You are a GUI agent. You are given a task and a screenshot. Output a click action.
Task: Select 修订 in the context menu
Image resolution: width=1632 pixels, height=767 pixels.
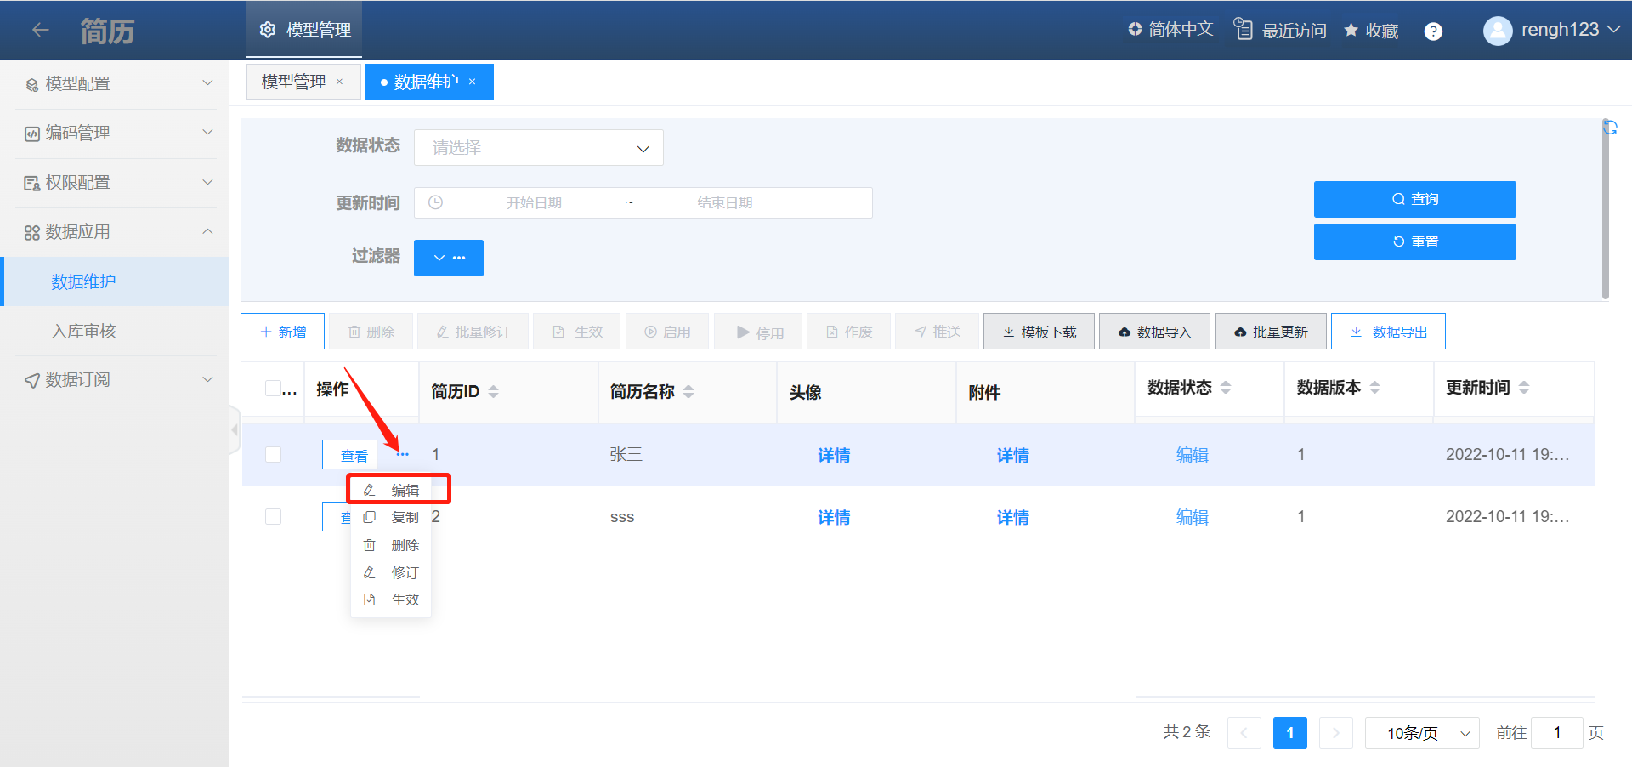(392, 572)
